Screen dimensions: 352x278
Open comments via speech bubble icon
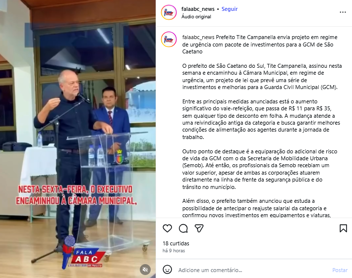183,228
